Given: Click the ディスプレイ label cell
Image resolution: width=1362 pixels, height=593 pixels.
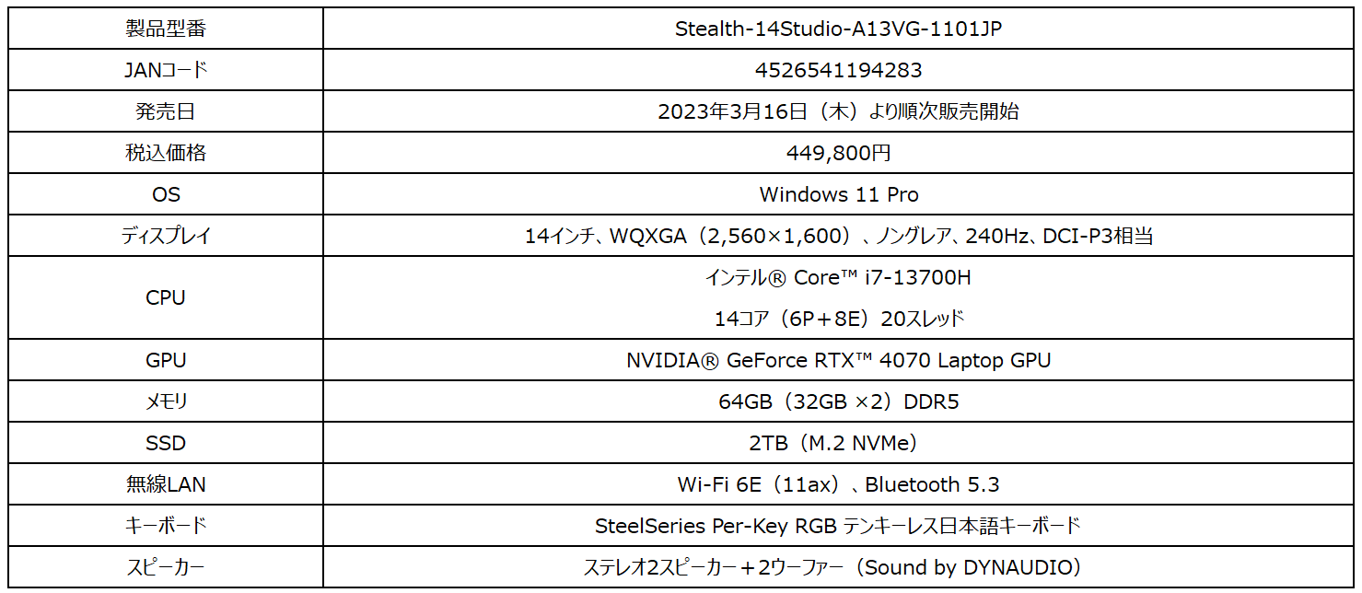Looking at the screenshot, I should (166, 236).
